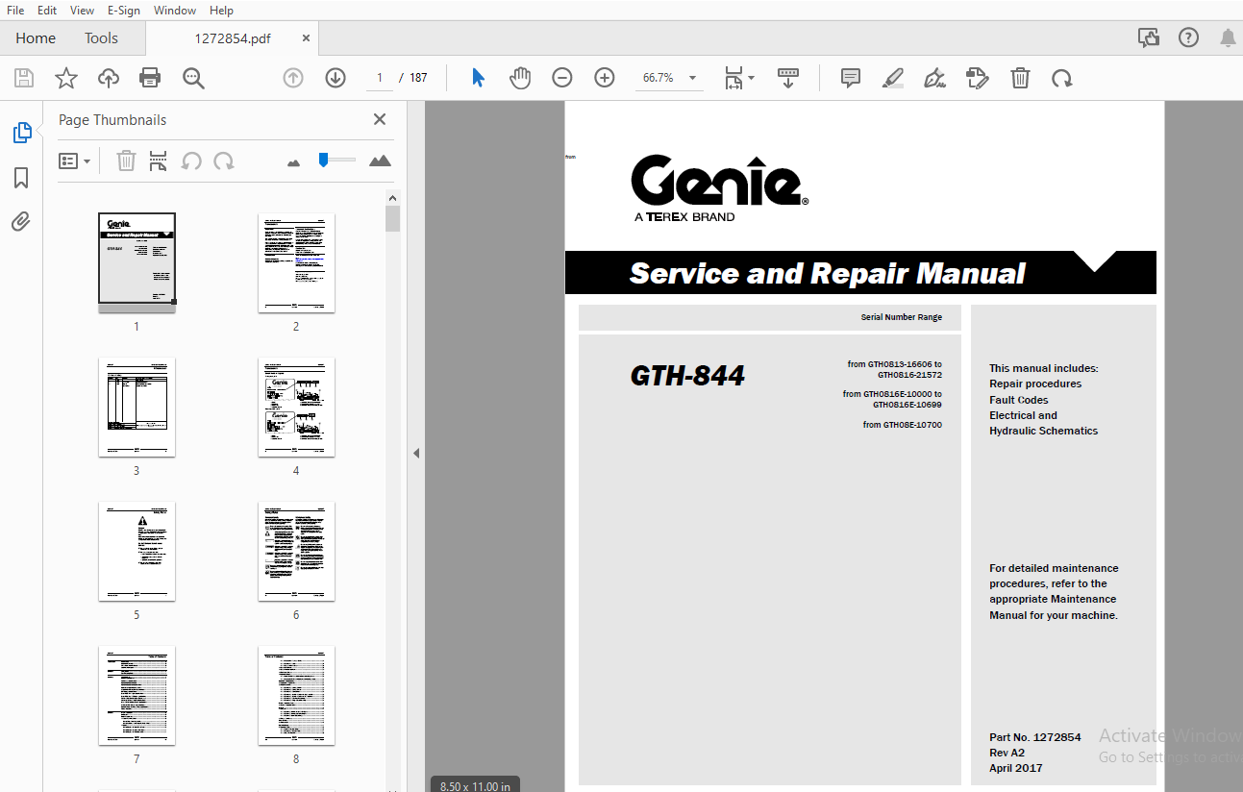The height and width of the screenshot is (792, 1243).
Task: Open the fit page width tool
Action: tap(733, 78)
